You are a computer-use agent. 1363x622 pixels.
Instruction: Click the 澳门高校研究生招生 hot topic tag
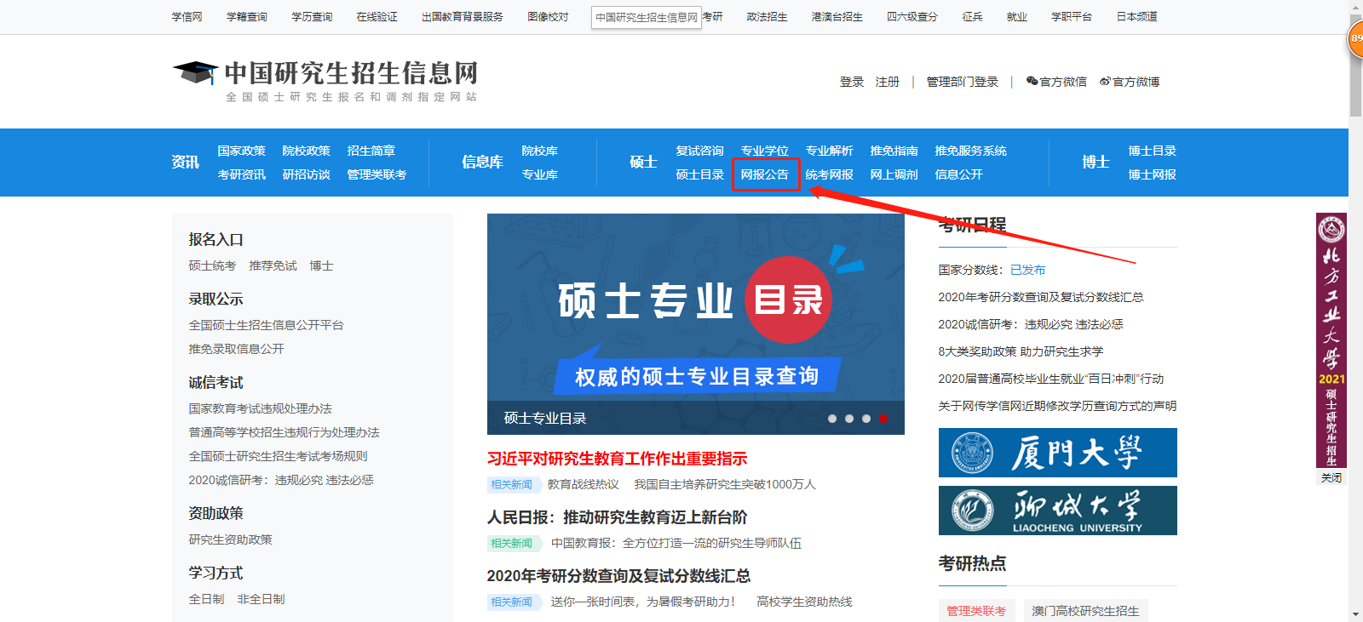tap(1085, 611)
